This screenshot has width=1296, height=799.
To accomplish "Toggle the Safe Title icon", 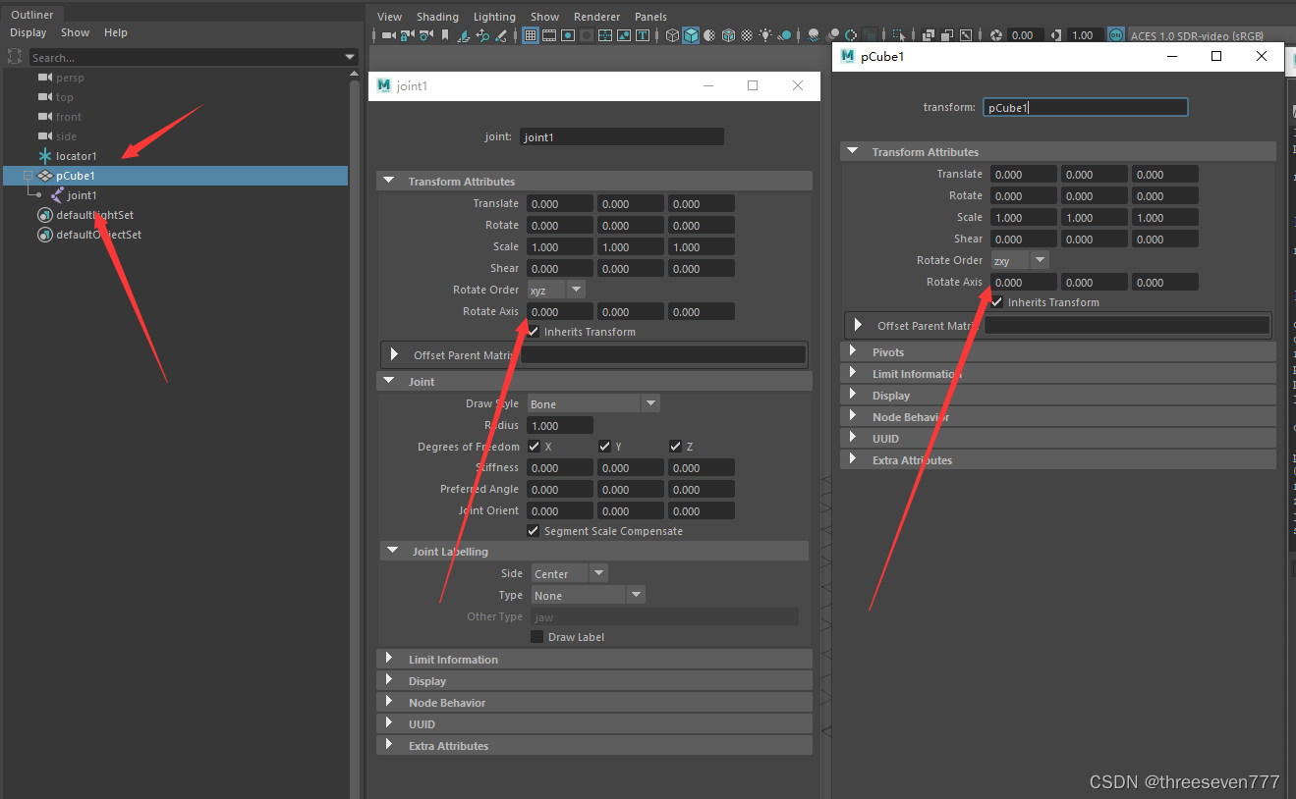I will 643,35.
